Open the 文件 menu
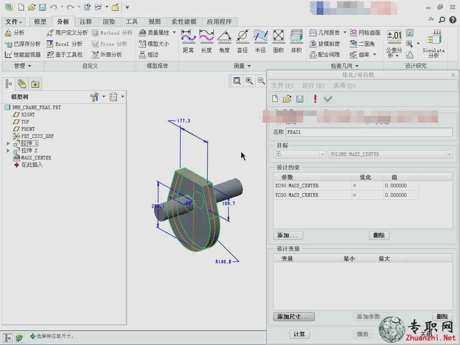Screen dimensions: 460x345 (14, 22)
